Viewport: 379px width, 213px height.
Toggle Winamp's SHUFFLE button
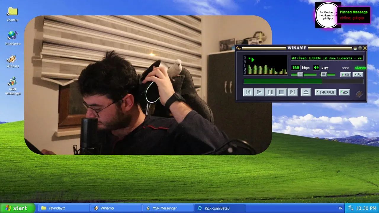click(325, 92)
